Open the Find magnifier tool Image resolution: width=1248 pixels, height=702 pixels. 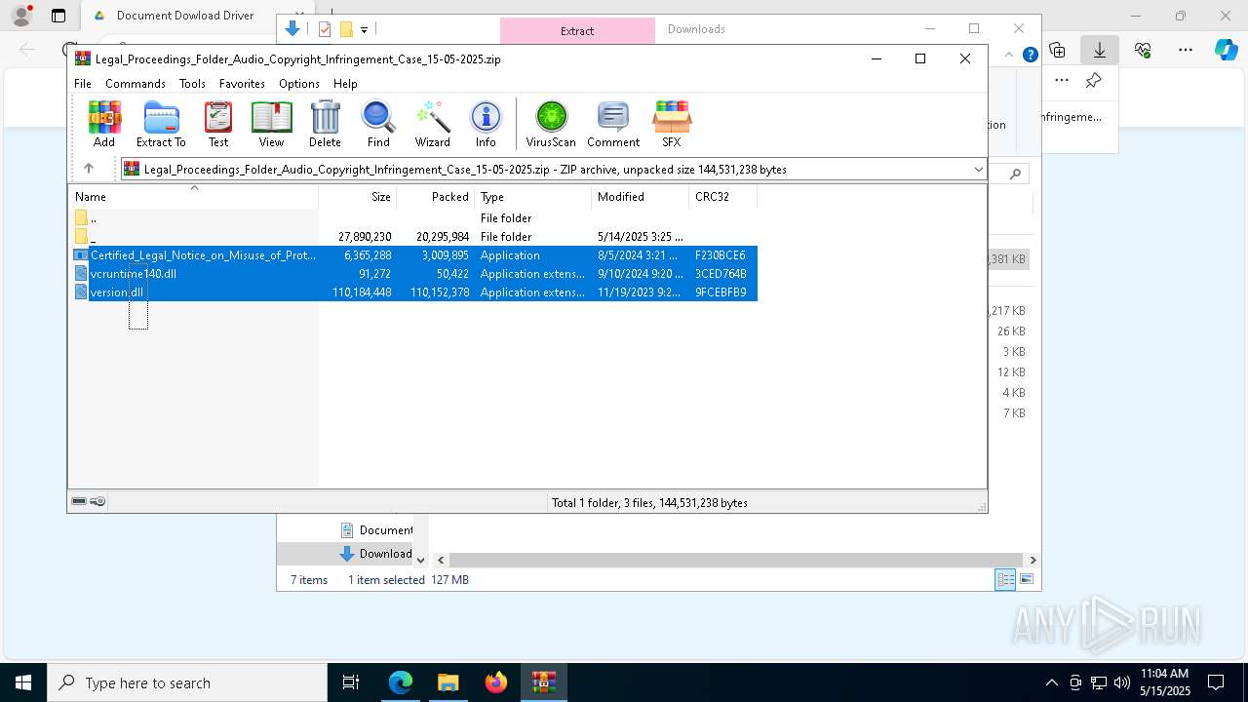[378, 124]
